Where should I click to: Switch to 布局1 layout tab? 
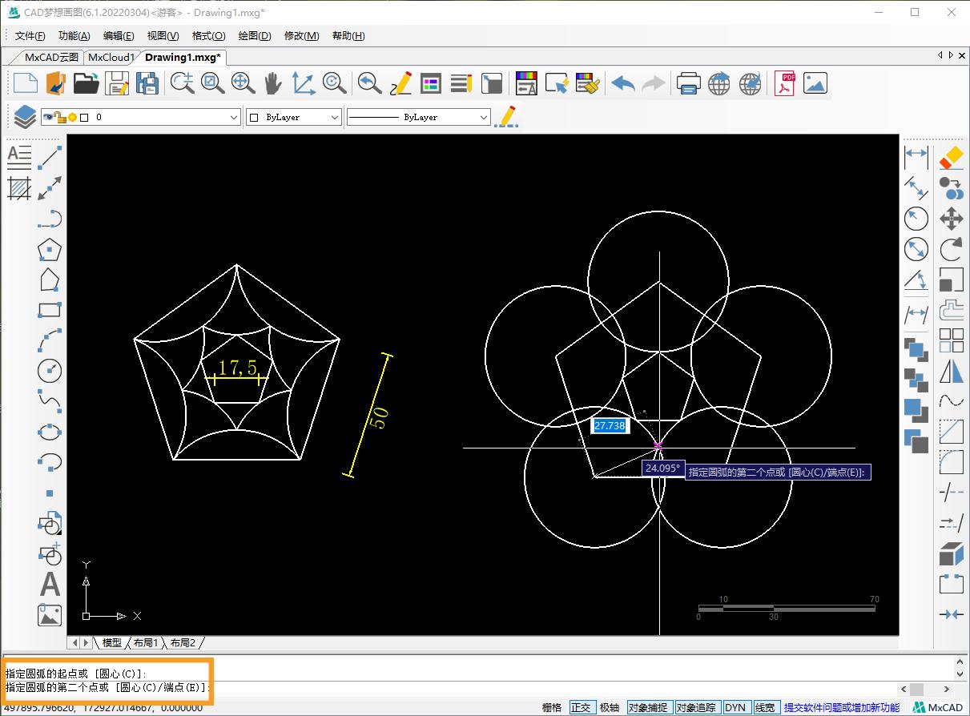[145, 642]
